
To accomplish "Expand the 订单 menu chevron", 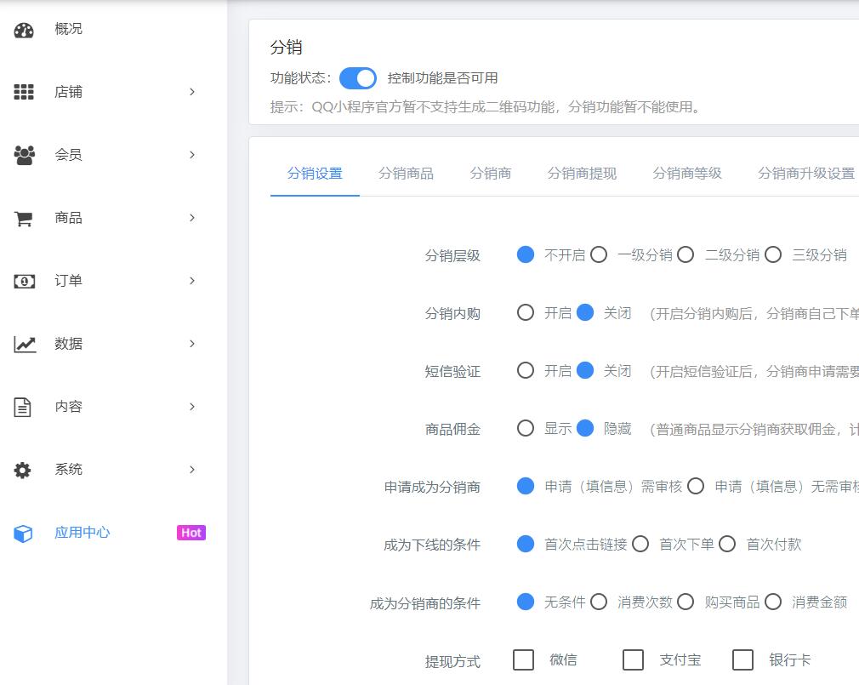I will pyautogui.click(x=192, y=281).
